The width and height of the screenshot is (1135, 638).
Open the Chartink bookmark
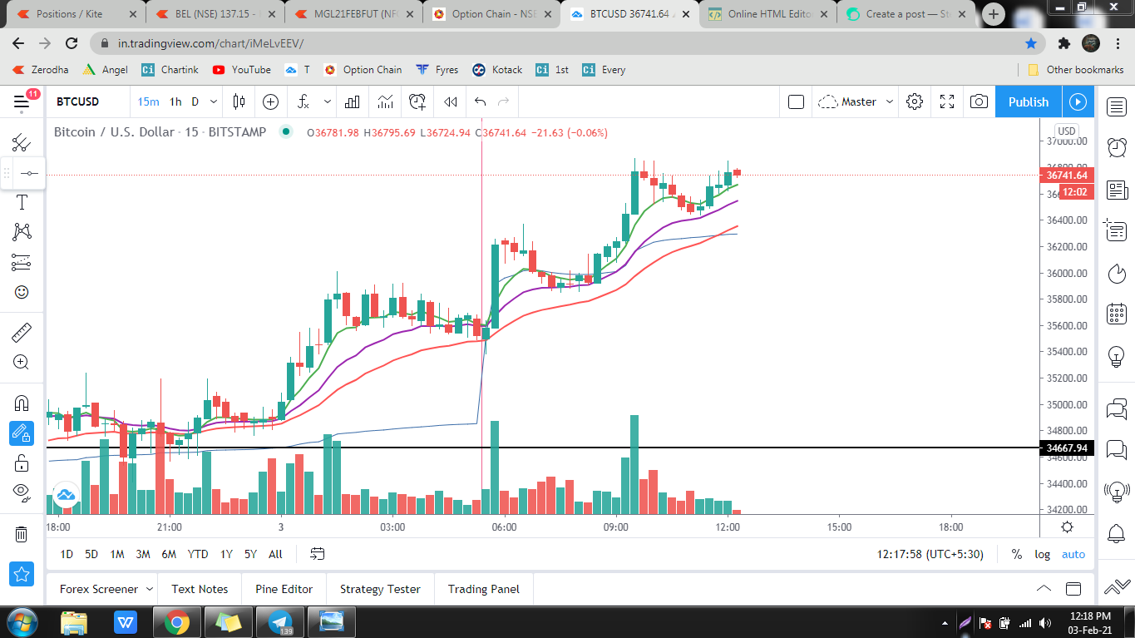(170, 70)
